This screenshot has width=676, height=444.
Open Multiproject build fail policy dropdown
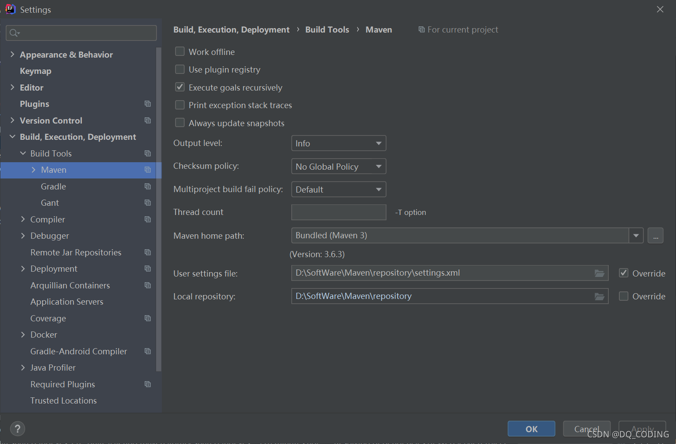[339, 189]
